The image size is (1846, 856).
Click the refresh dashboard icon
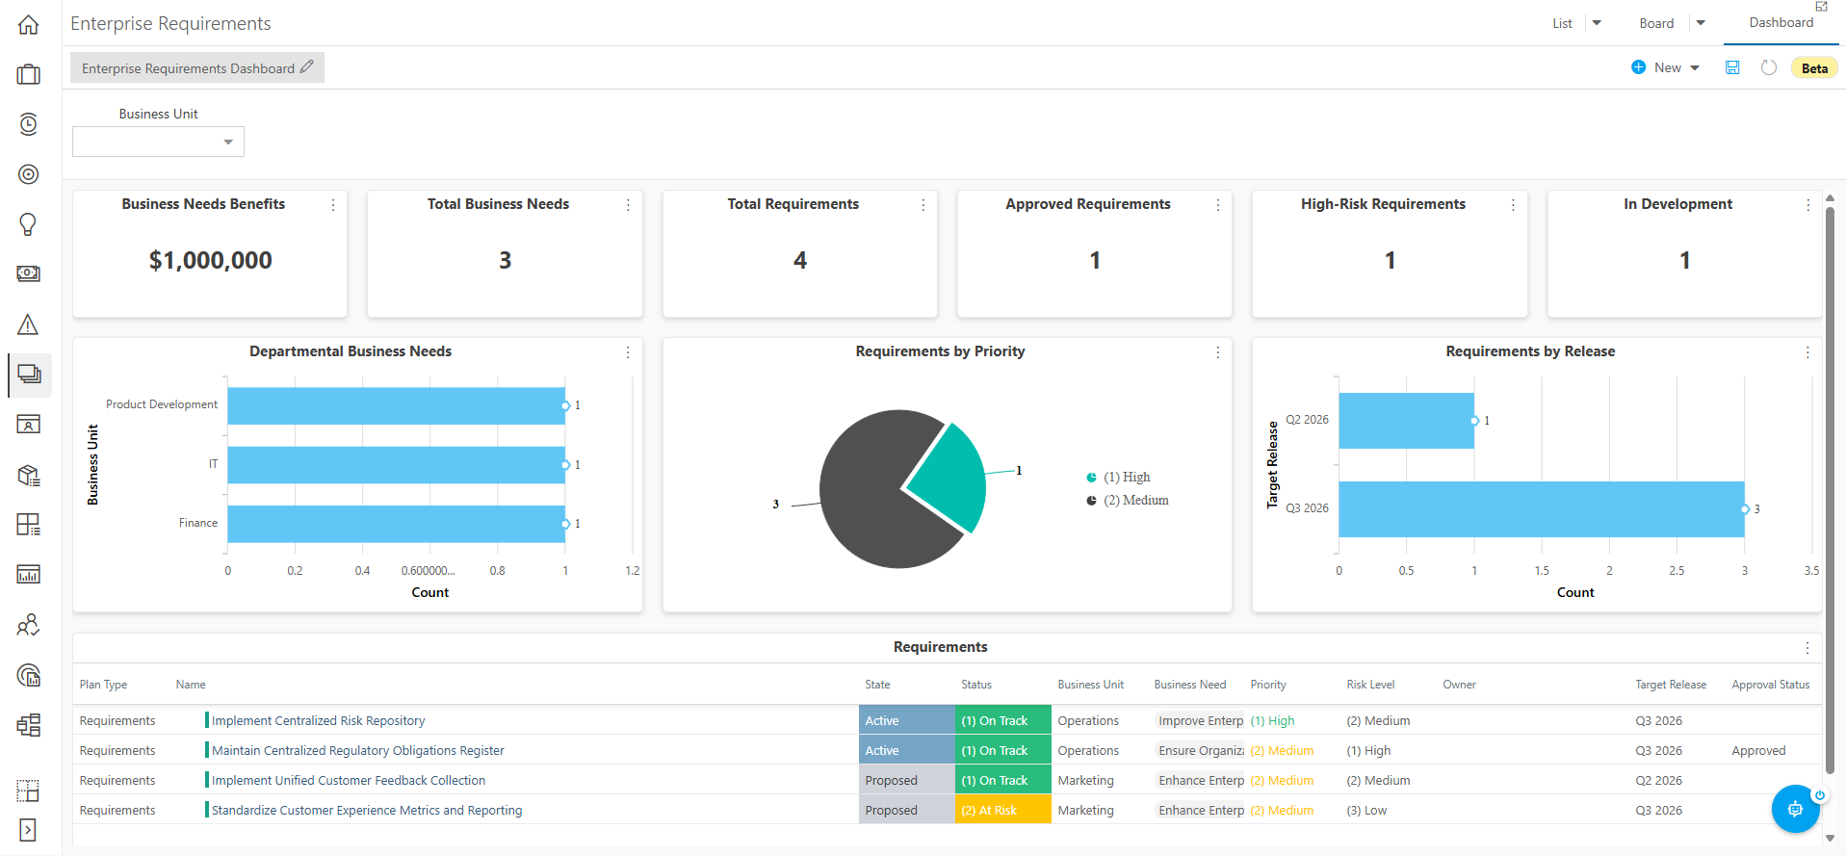tap(1769, 67)
